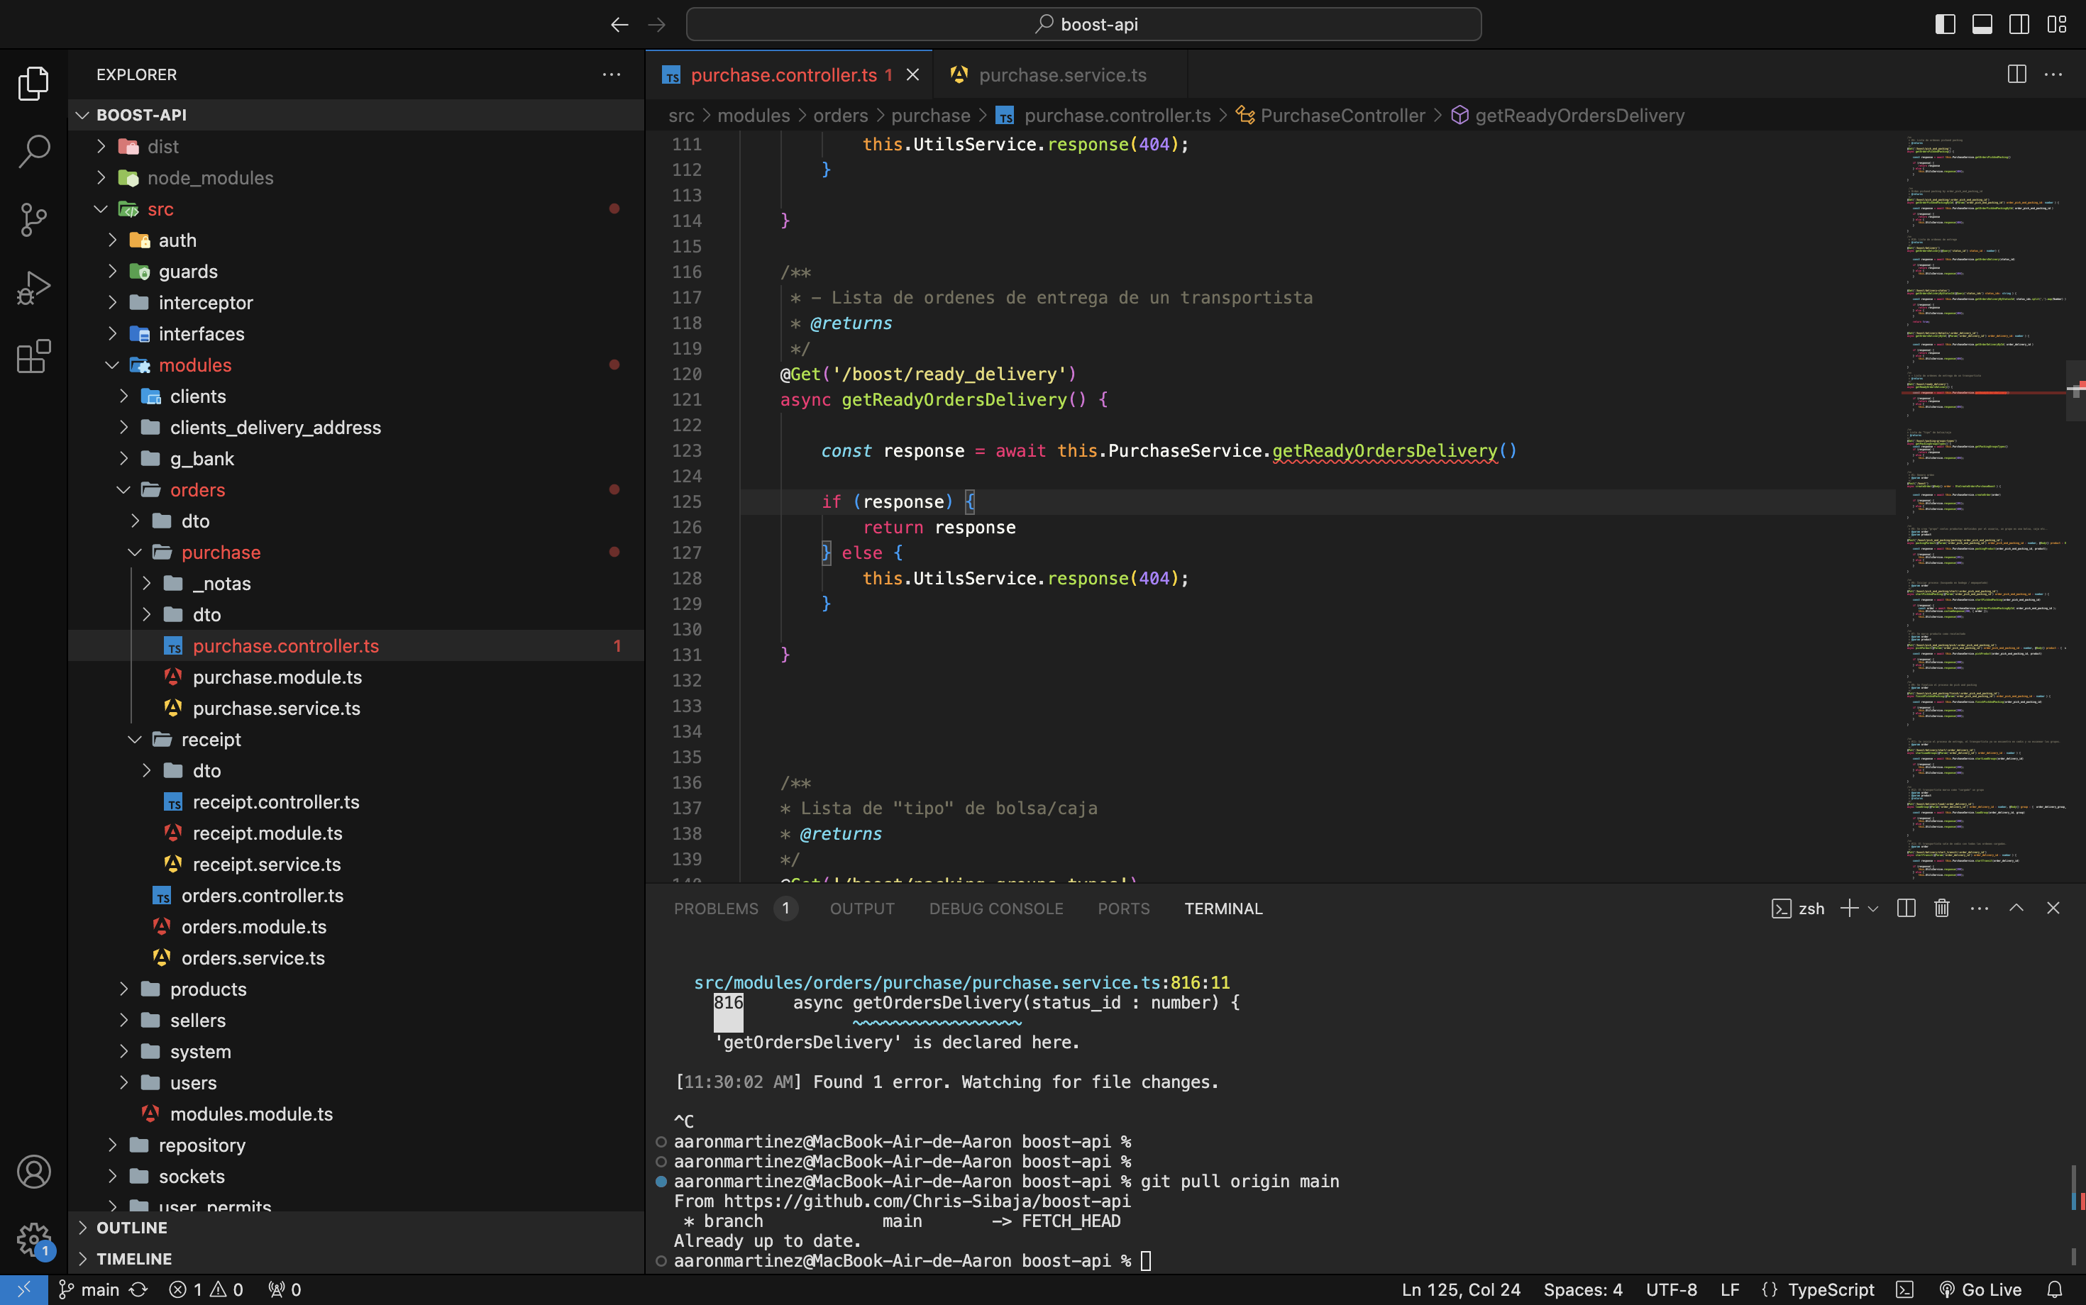Split the terminal with split icon
Viewport: 2086px width, 1305px height.
(1906, 908)
